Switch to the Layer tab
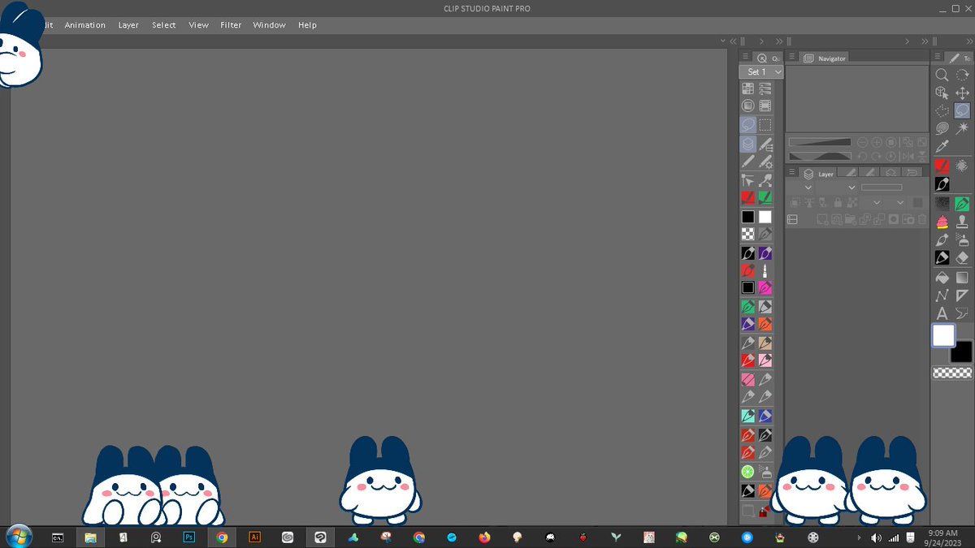This screenshot has height=548, width=975. 819,173
